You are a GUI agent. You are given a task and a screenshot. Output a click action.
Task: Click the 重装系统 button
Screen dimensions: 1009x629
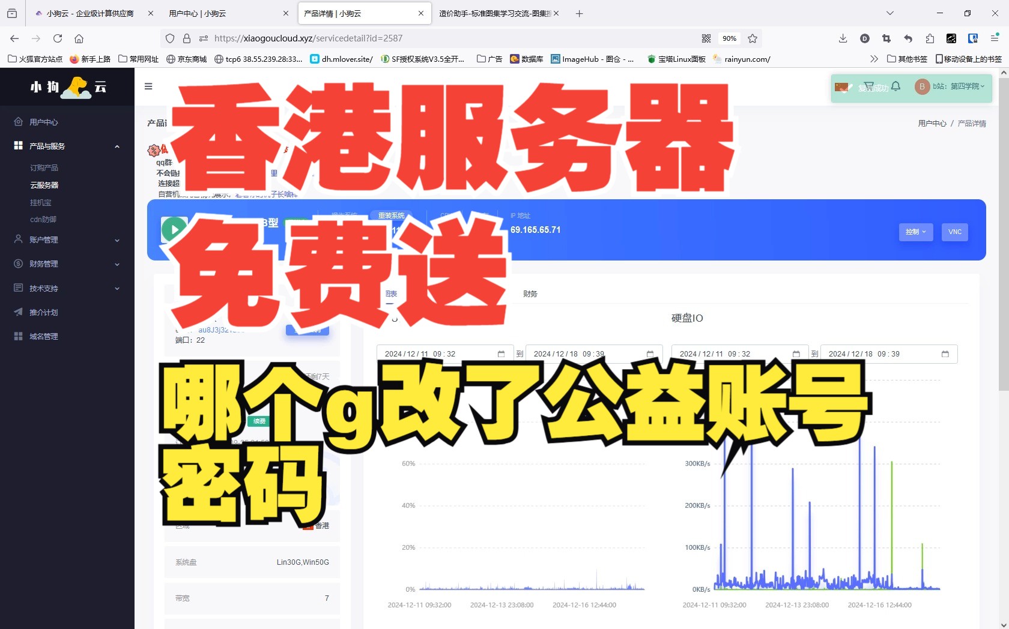(x=391, y=215)
